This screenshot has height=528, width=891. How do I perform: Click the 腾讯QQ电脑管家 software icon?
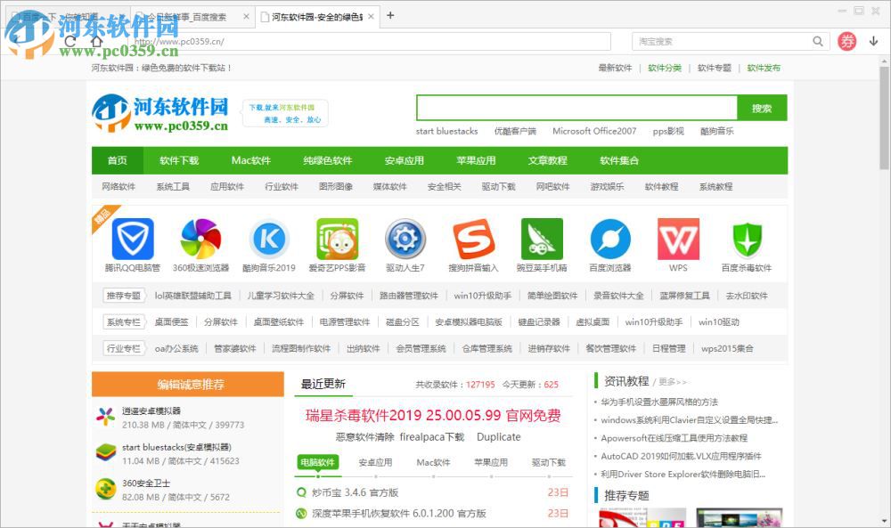click(x=131, y=240)
